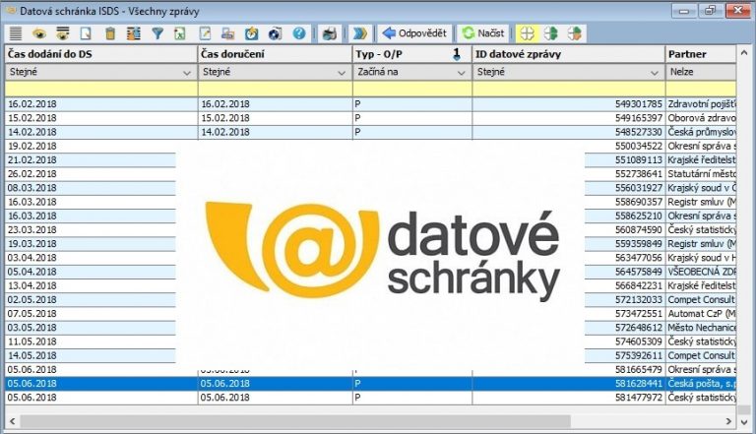Select highlighted row ID 581628441
756x434 pixels.
coord(639,384)
